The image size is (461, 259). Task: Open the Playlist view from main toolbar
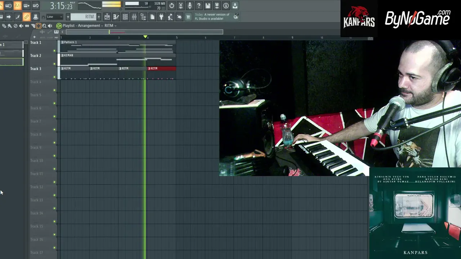pos(107,17)
